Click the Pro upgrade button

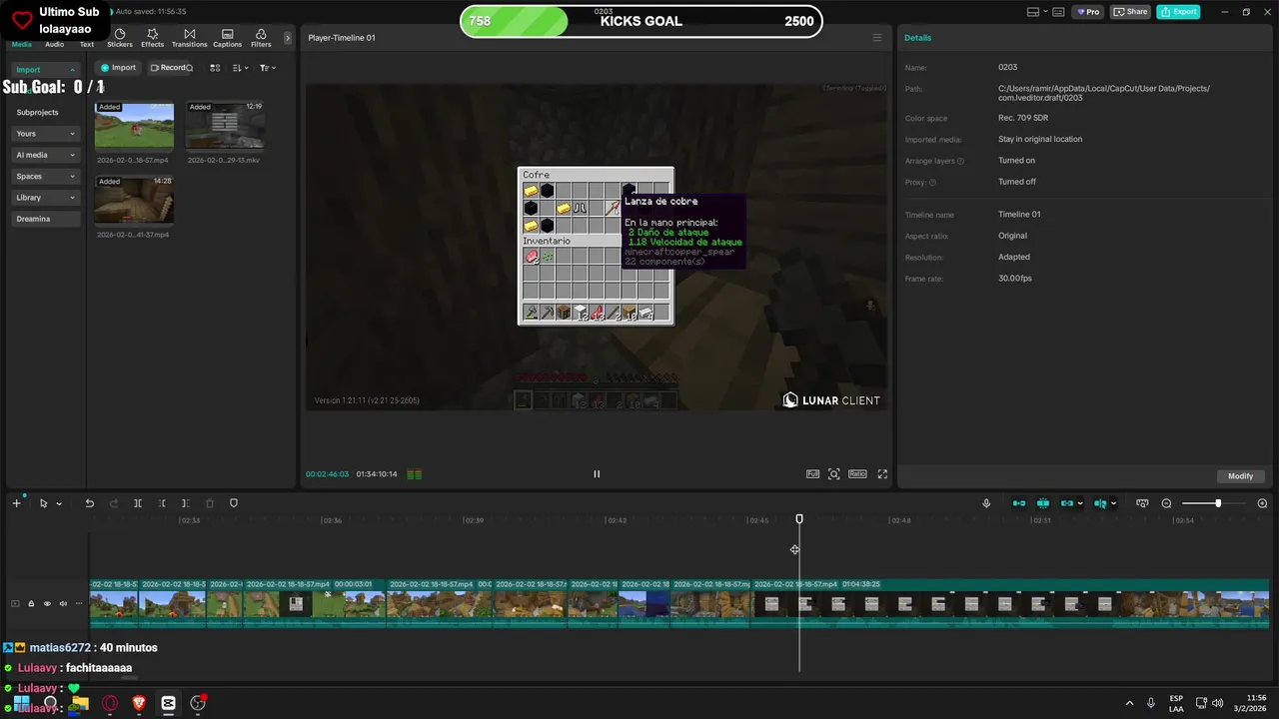(x=1087, y=12)
